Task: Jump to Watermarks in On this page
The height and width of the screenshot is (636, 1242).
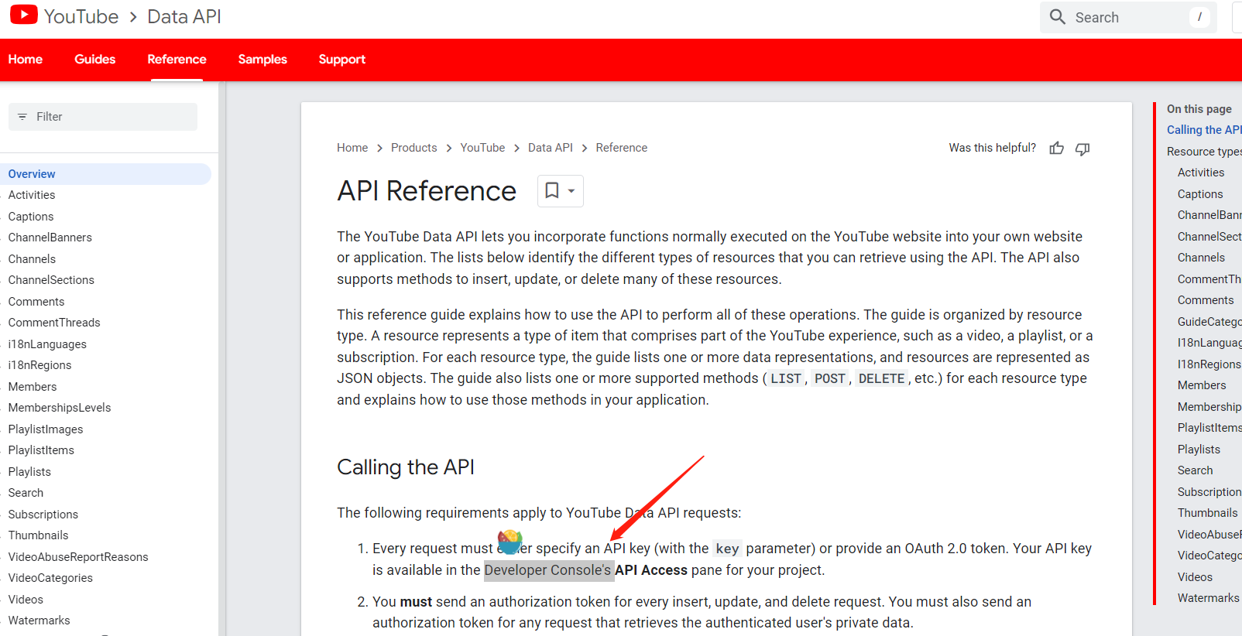Action: pyautogui.click(x=1208, y=598)
